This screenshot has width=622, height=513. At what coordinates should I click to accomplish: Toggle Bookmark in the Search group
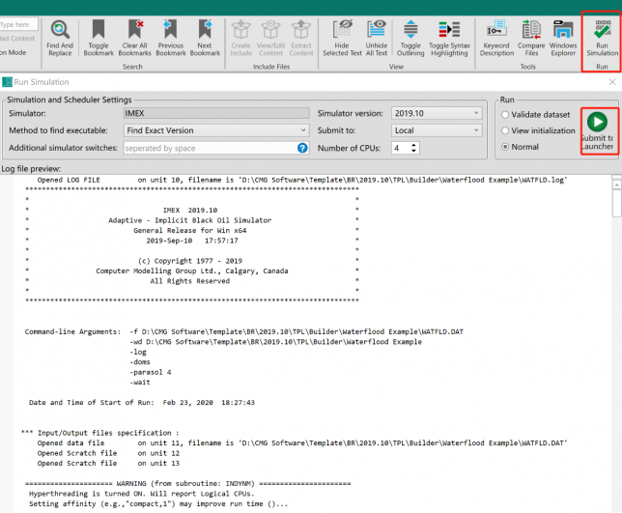(99, 37)
